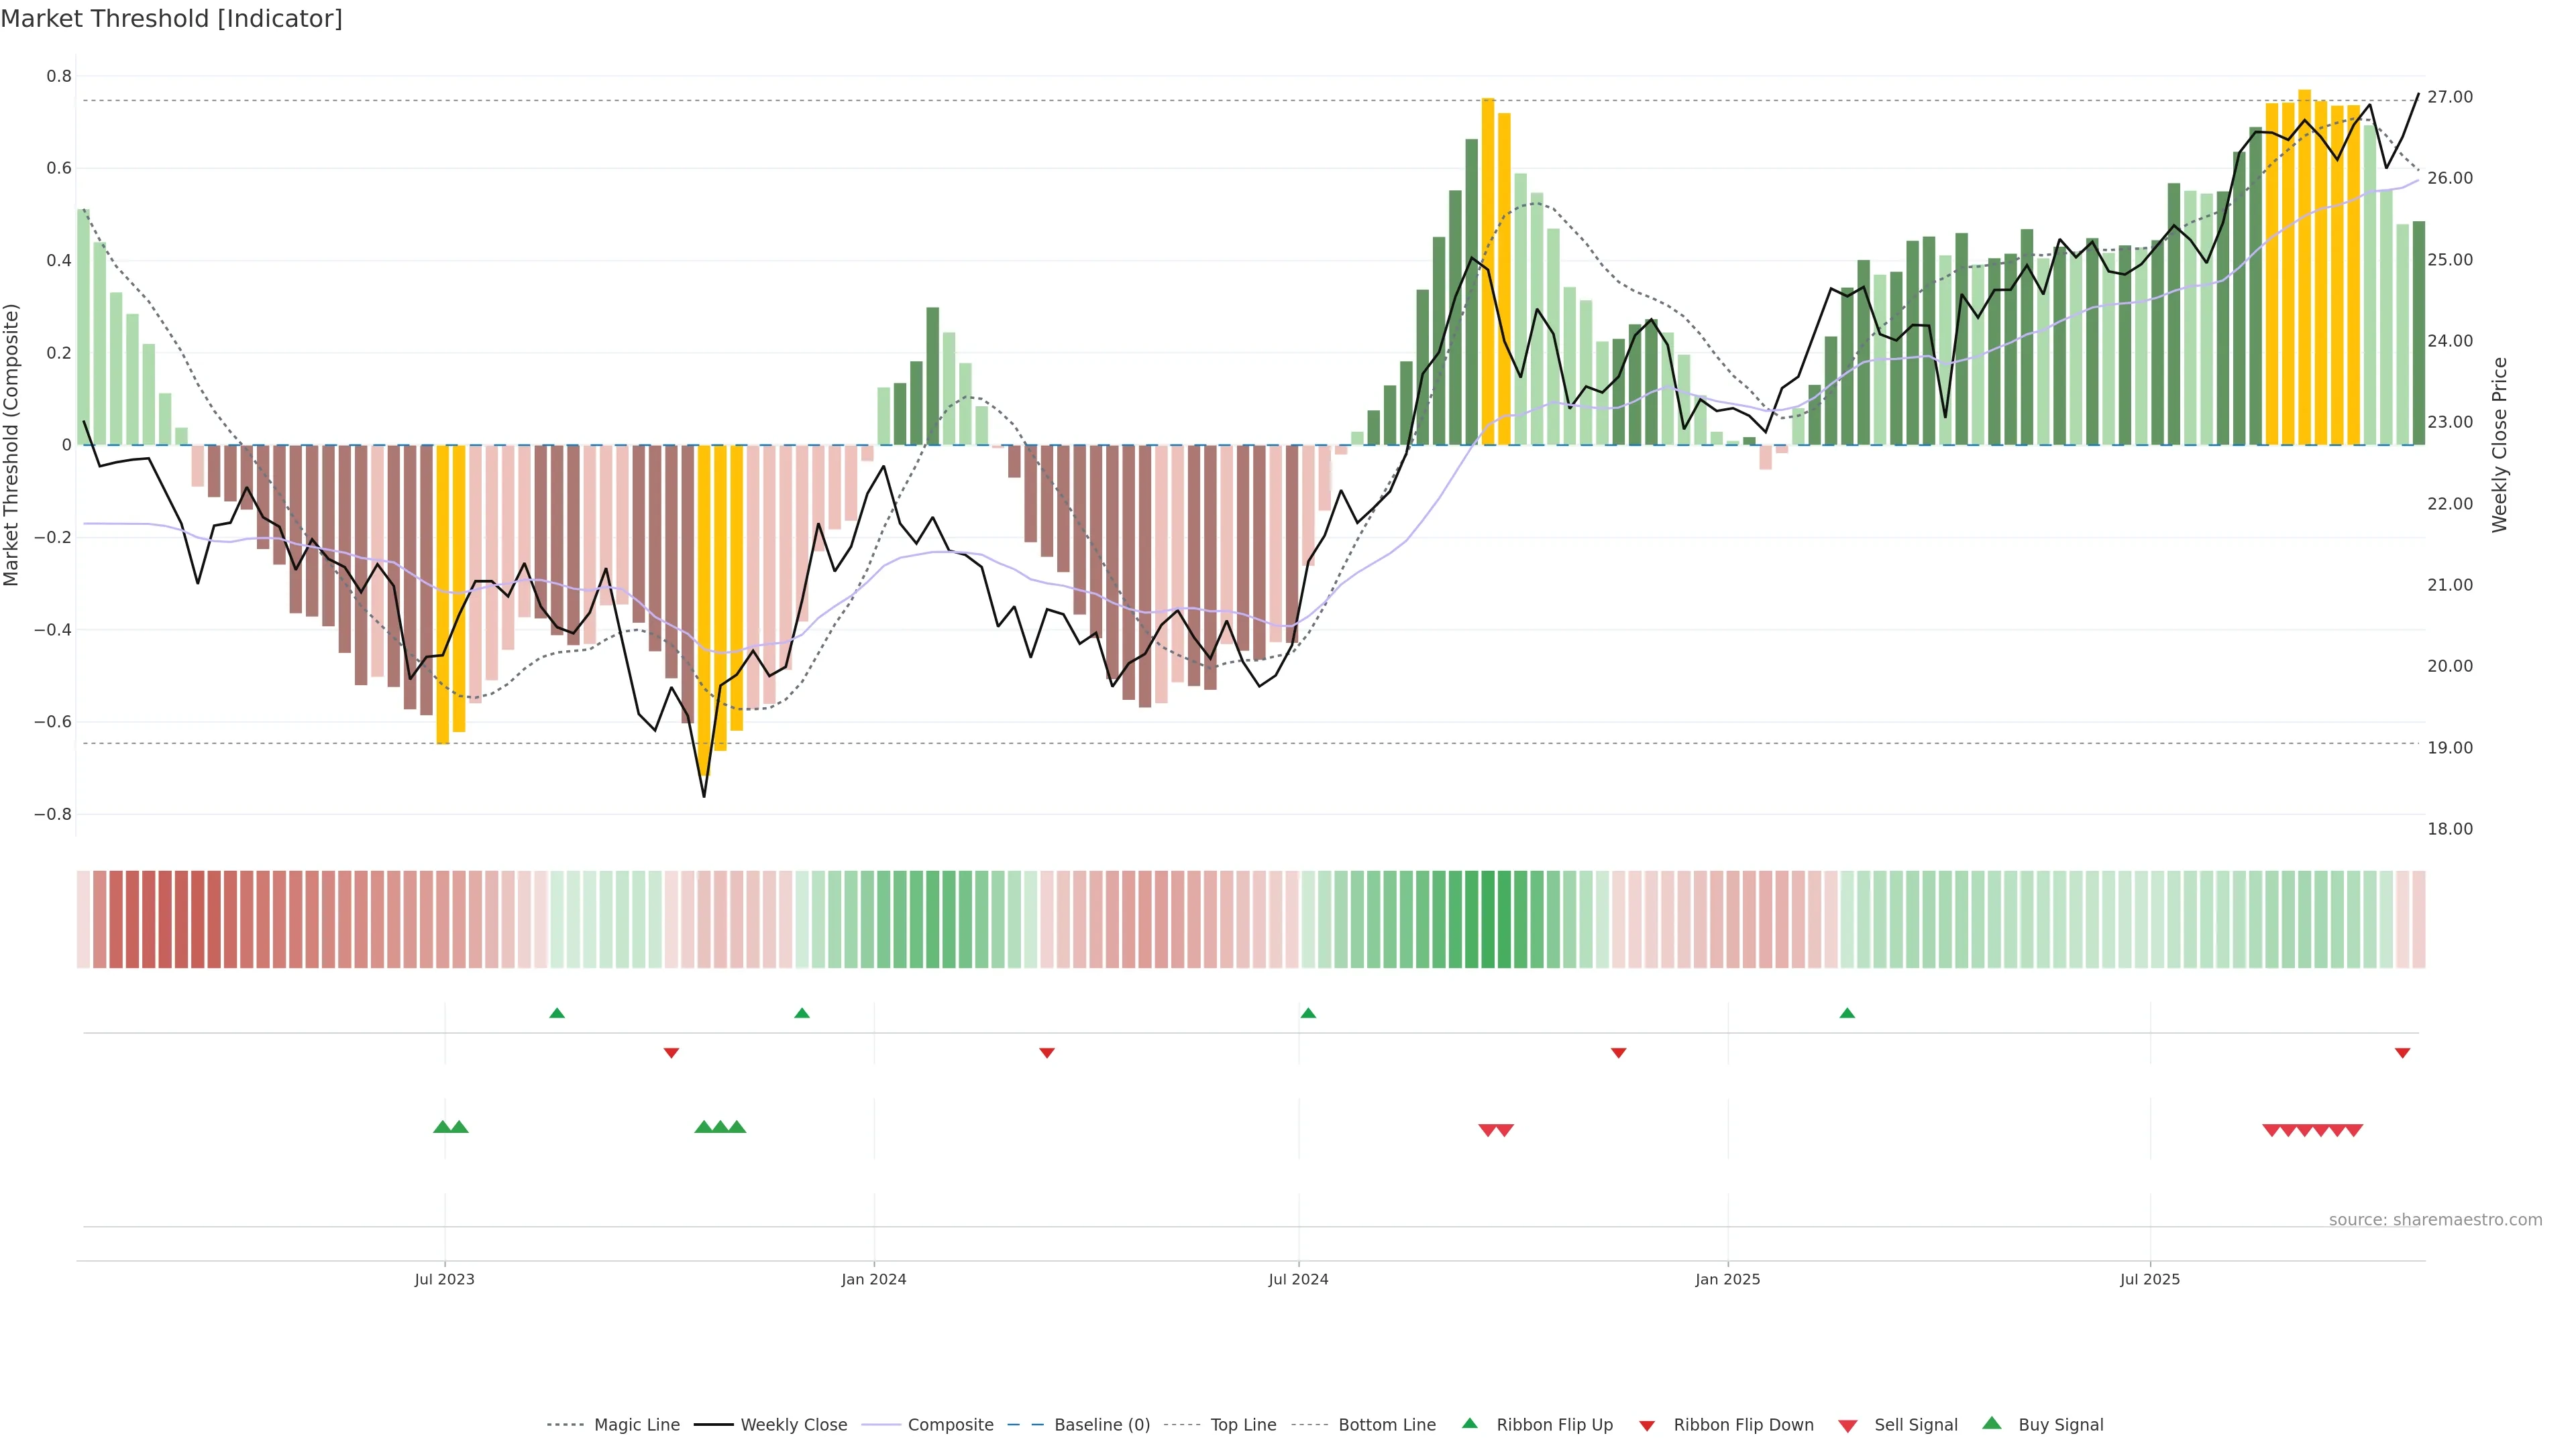2576x1448 pixels.
Task: Click the darkest green ribbon cell in the heat strip
Action: (x=1488, y=918)
